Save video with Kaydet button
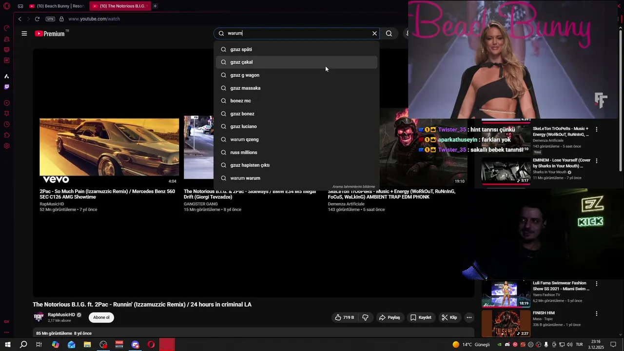624x351 pixels. (421, 317)
